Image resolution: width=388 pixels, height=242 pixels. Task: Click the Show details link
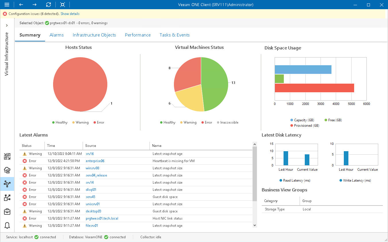pyautogui.click(x=70, y=14)
